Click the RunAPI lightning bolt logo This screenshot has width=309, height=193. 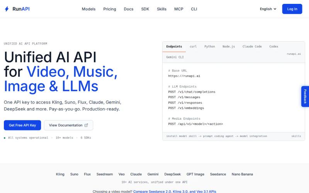click(x=7, y=9)
